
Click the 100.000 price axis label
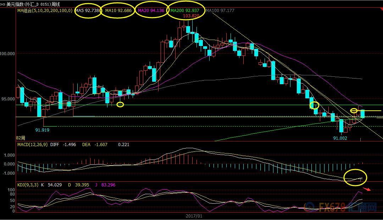(x=7, y=54)
